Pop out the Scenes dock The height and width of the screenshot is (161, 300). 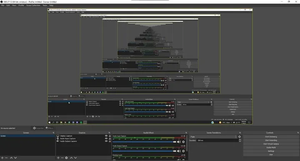(53, 133)
